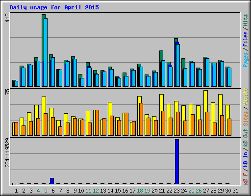Viewport: 251px width, 196px height.
Task: Click day 1 on the date axis
Action: 16,191
